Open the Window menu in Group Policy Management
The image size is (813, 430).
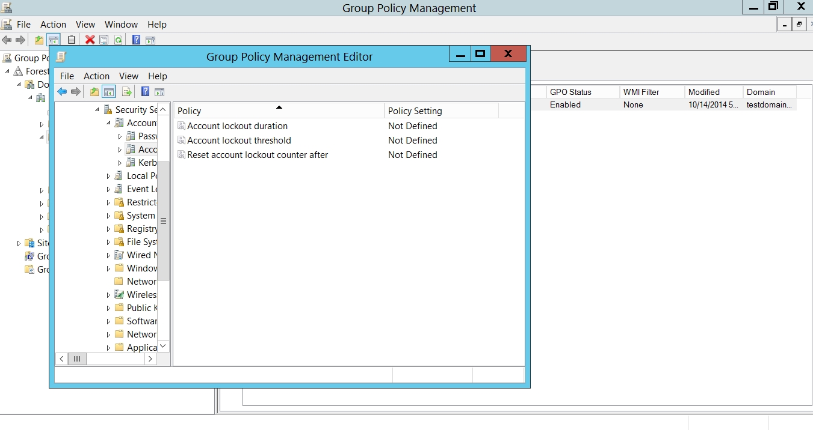click(121, 25)
